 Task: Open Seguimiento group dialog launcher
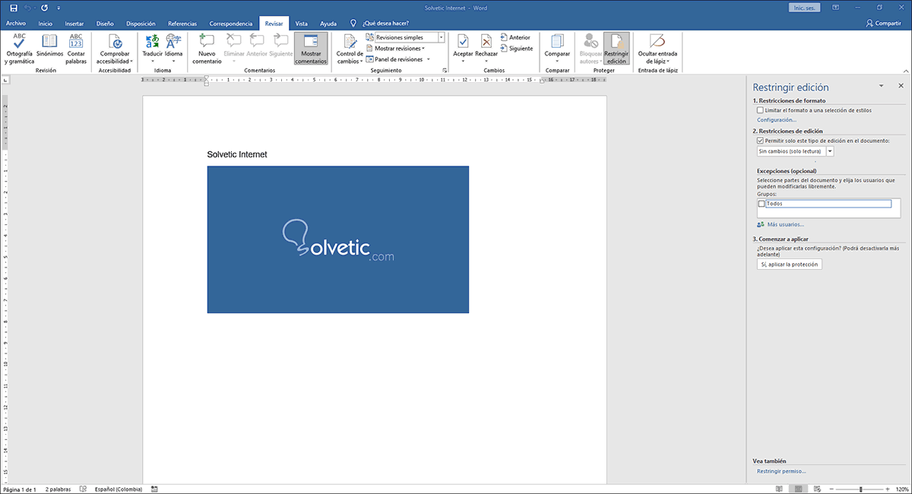tap(444, 70)
